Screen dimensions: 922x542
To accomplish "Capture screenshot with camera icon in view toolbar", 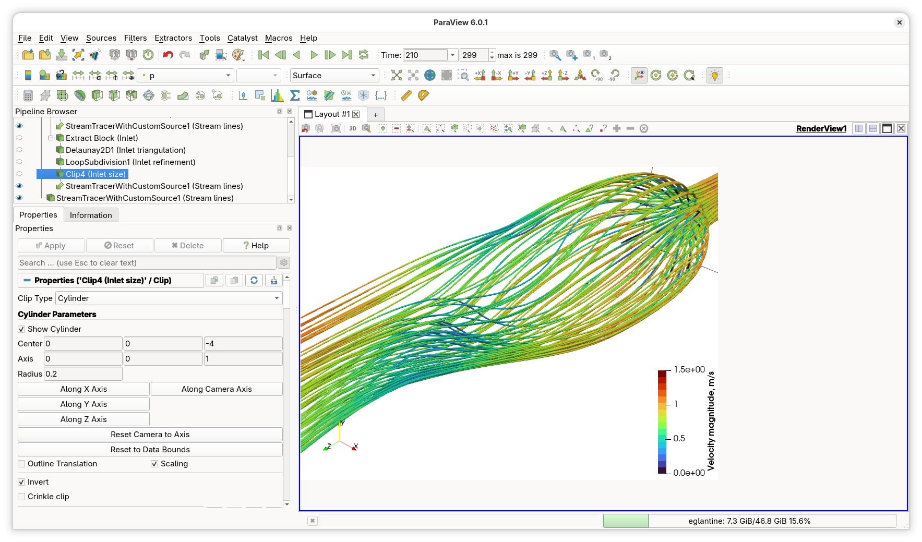I will [336, 128].
